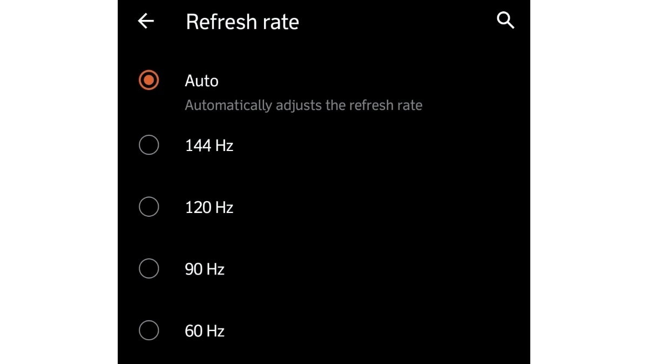Click the "90 Hz" text label
The image size is (648, 364).
204,269
